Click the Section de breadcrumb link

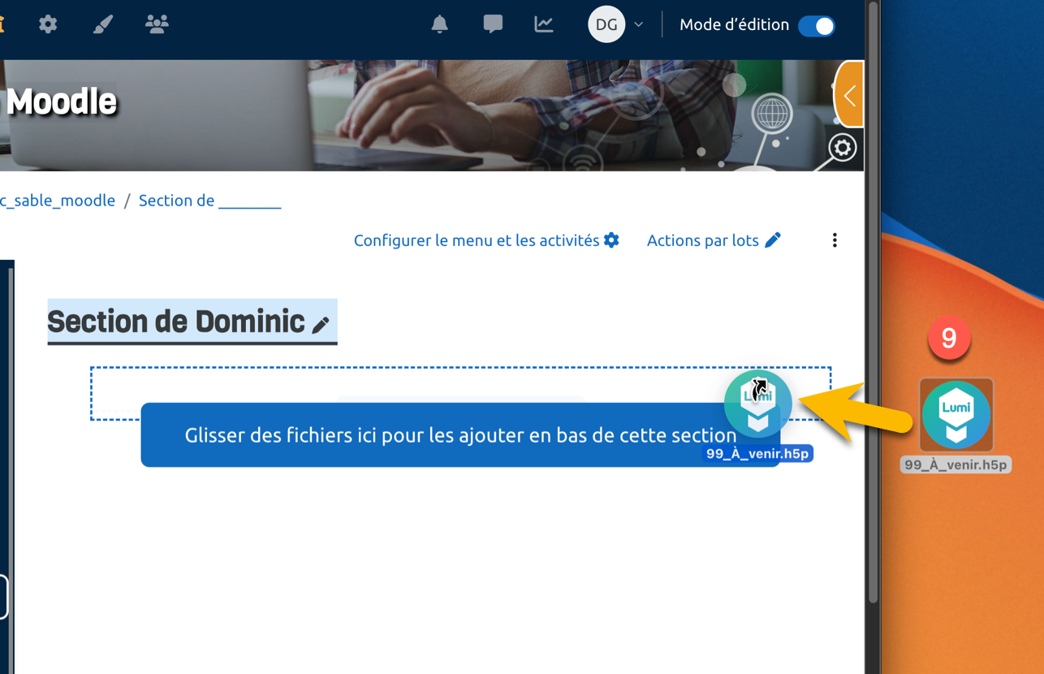point(209,201)
